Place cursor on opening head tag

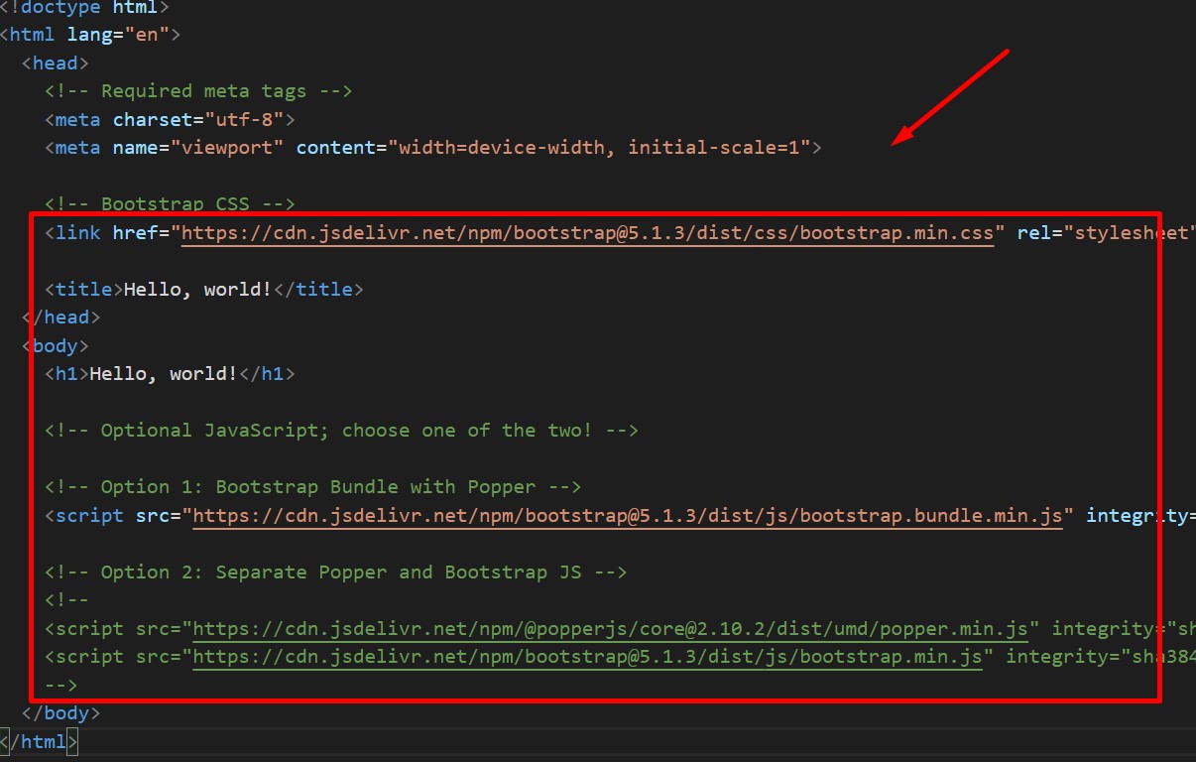click(x=56, y=63)
